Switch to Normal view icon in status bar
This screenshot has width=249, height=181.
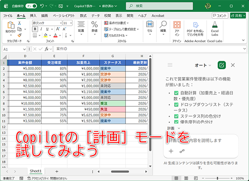(x=176, y=178)
